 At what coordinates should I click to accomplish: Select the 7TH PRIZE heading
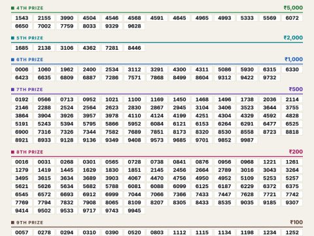point(29,90)
